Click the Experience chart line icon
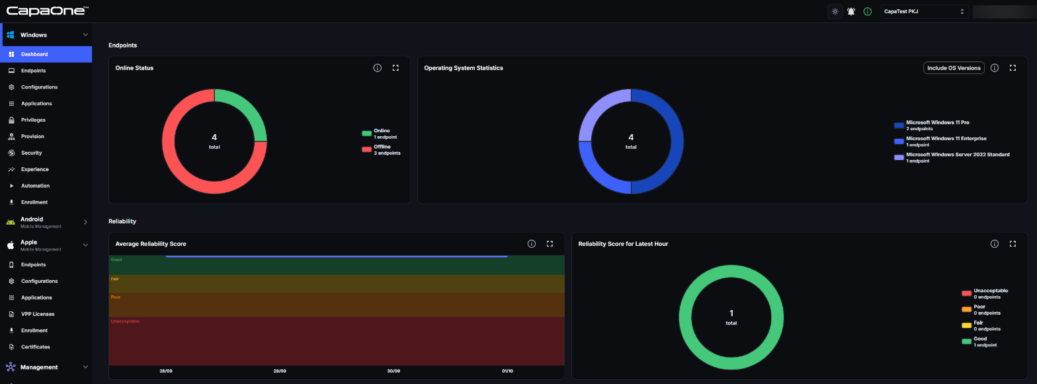1037x384 pixels. point(11,169)
